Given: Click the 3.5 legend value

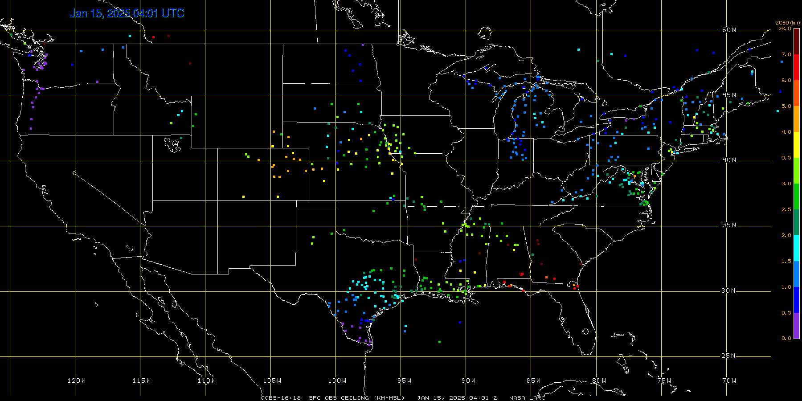Looking at the screenshot, I should point(786,158).
